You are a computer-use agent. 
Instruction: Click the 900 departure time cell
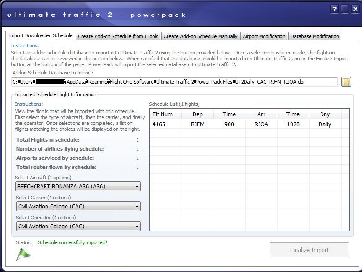pos(229,124)
